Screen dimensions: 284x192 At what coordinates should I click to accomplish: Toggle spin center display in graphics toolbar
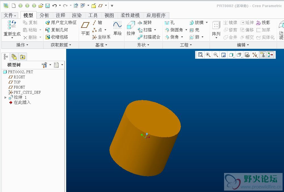click(270, 55)
